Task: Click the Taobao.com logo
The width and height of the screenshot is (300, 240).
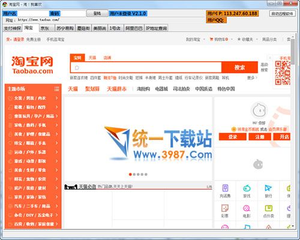Action: pos(32,65)
